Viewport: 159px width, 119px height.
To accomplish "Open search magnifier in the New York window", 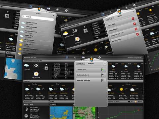I will 75,58.
